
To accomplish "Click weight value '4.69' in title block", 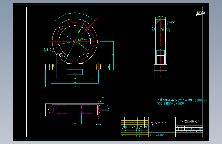I will point(193,129).
